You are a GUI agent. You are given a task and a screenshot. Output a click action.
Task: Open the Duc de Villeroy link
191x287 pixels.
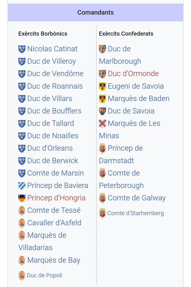coord(52,61)
